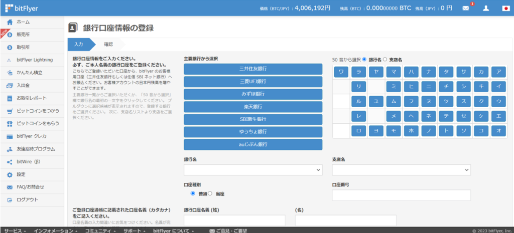Click the ヨ kana button

[376, 131]
